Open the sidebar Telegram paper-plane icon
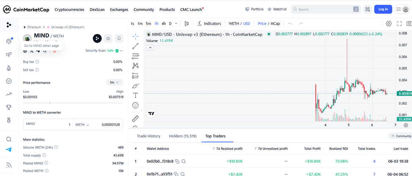412x176 pixels. pos(8,150)
